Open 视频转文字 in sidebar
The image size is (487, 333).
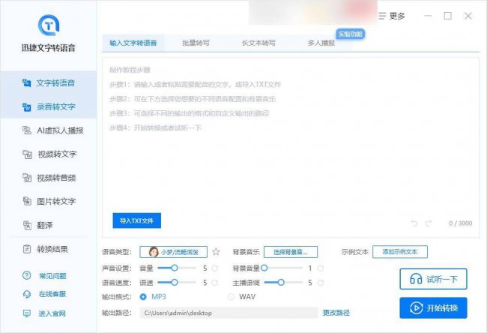49,154
